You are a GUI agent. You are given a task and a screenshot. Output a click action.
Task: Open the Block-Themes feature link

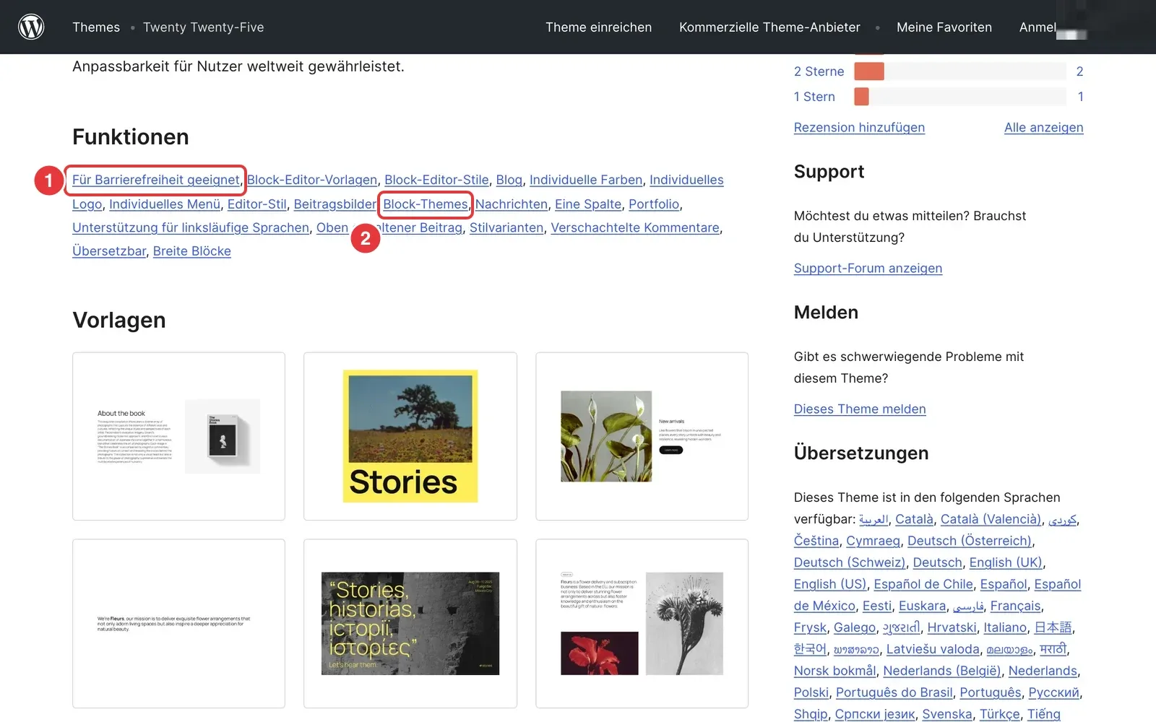(426, 204)
